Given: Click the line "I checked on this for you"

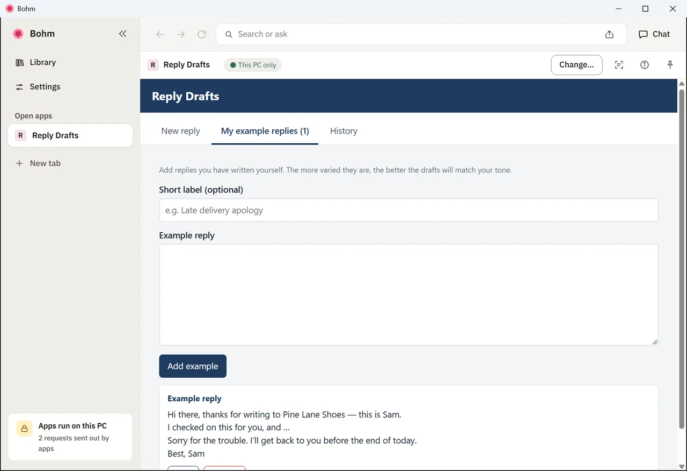Looking at the screenshot, I should click(x=229, y=428).
